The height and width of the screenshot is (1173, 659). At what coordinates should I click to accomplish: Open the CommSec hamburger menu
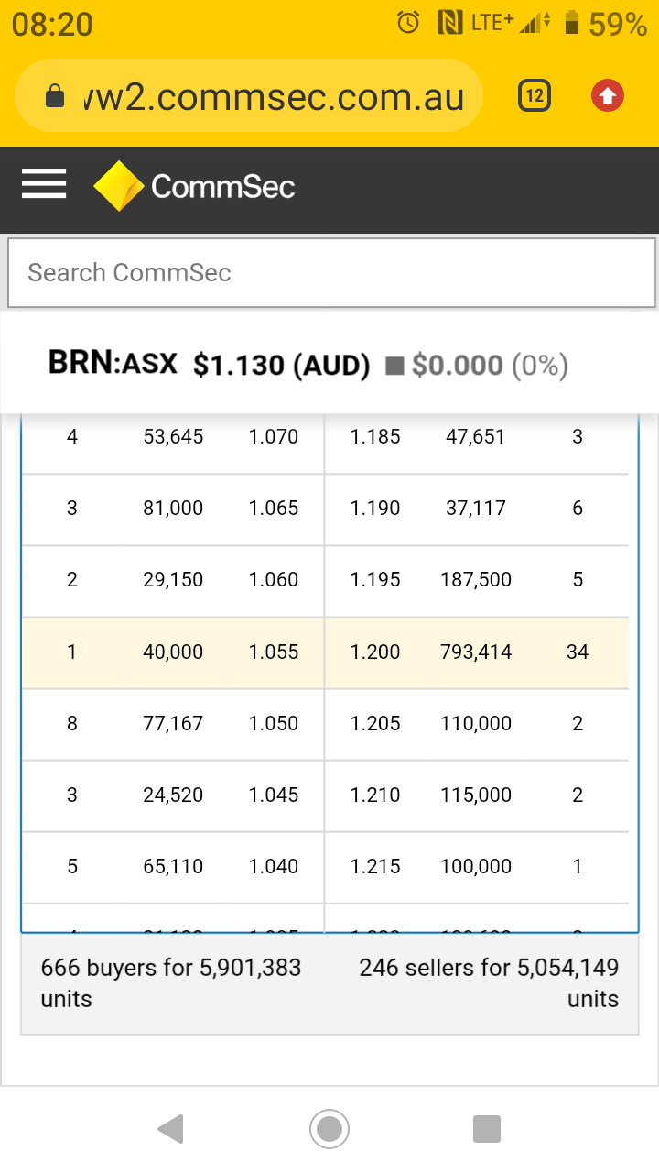coord(44,185)
